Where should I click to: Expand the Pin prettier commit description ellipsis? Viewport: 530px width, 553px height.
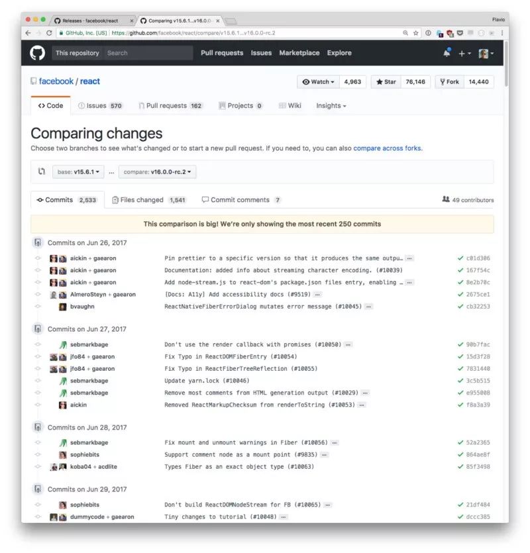pyautogui.click(x=409, y=258)
